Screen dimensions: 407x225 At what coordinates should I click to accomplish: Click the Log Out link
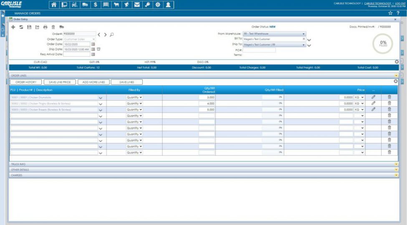(x=399, y=3)
